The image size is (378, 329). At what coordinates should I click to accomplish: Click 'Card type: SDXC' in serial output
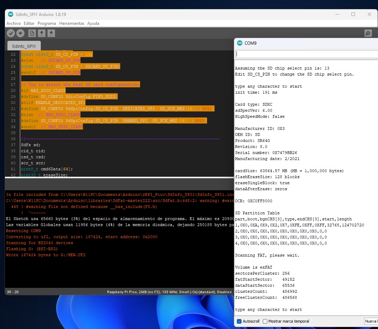tap(254, 104)
